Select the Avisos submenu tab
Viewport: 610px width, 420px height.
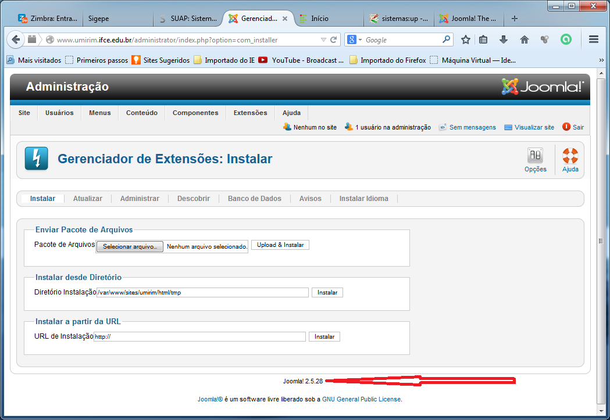pyautogui.click(x=310, y=199)
